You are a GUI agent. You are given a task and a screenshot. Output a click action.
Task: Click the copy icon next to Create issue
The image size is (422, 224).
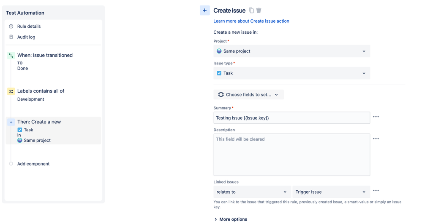tap(251, 11)
